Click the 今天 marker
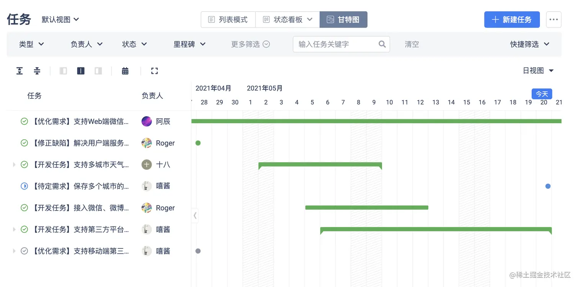579x287 pixels. (542, 94)
